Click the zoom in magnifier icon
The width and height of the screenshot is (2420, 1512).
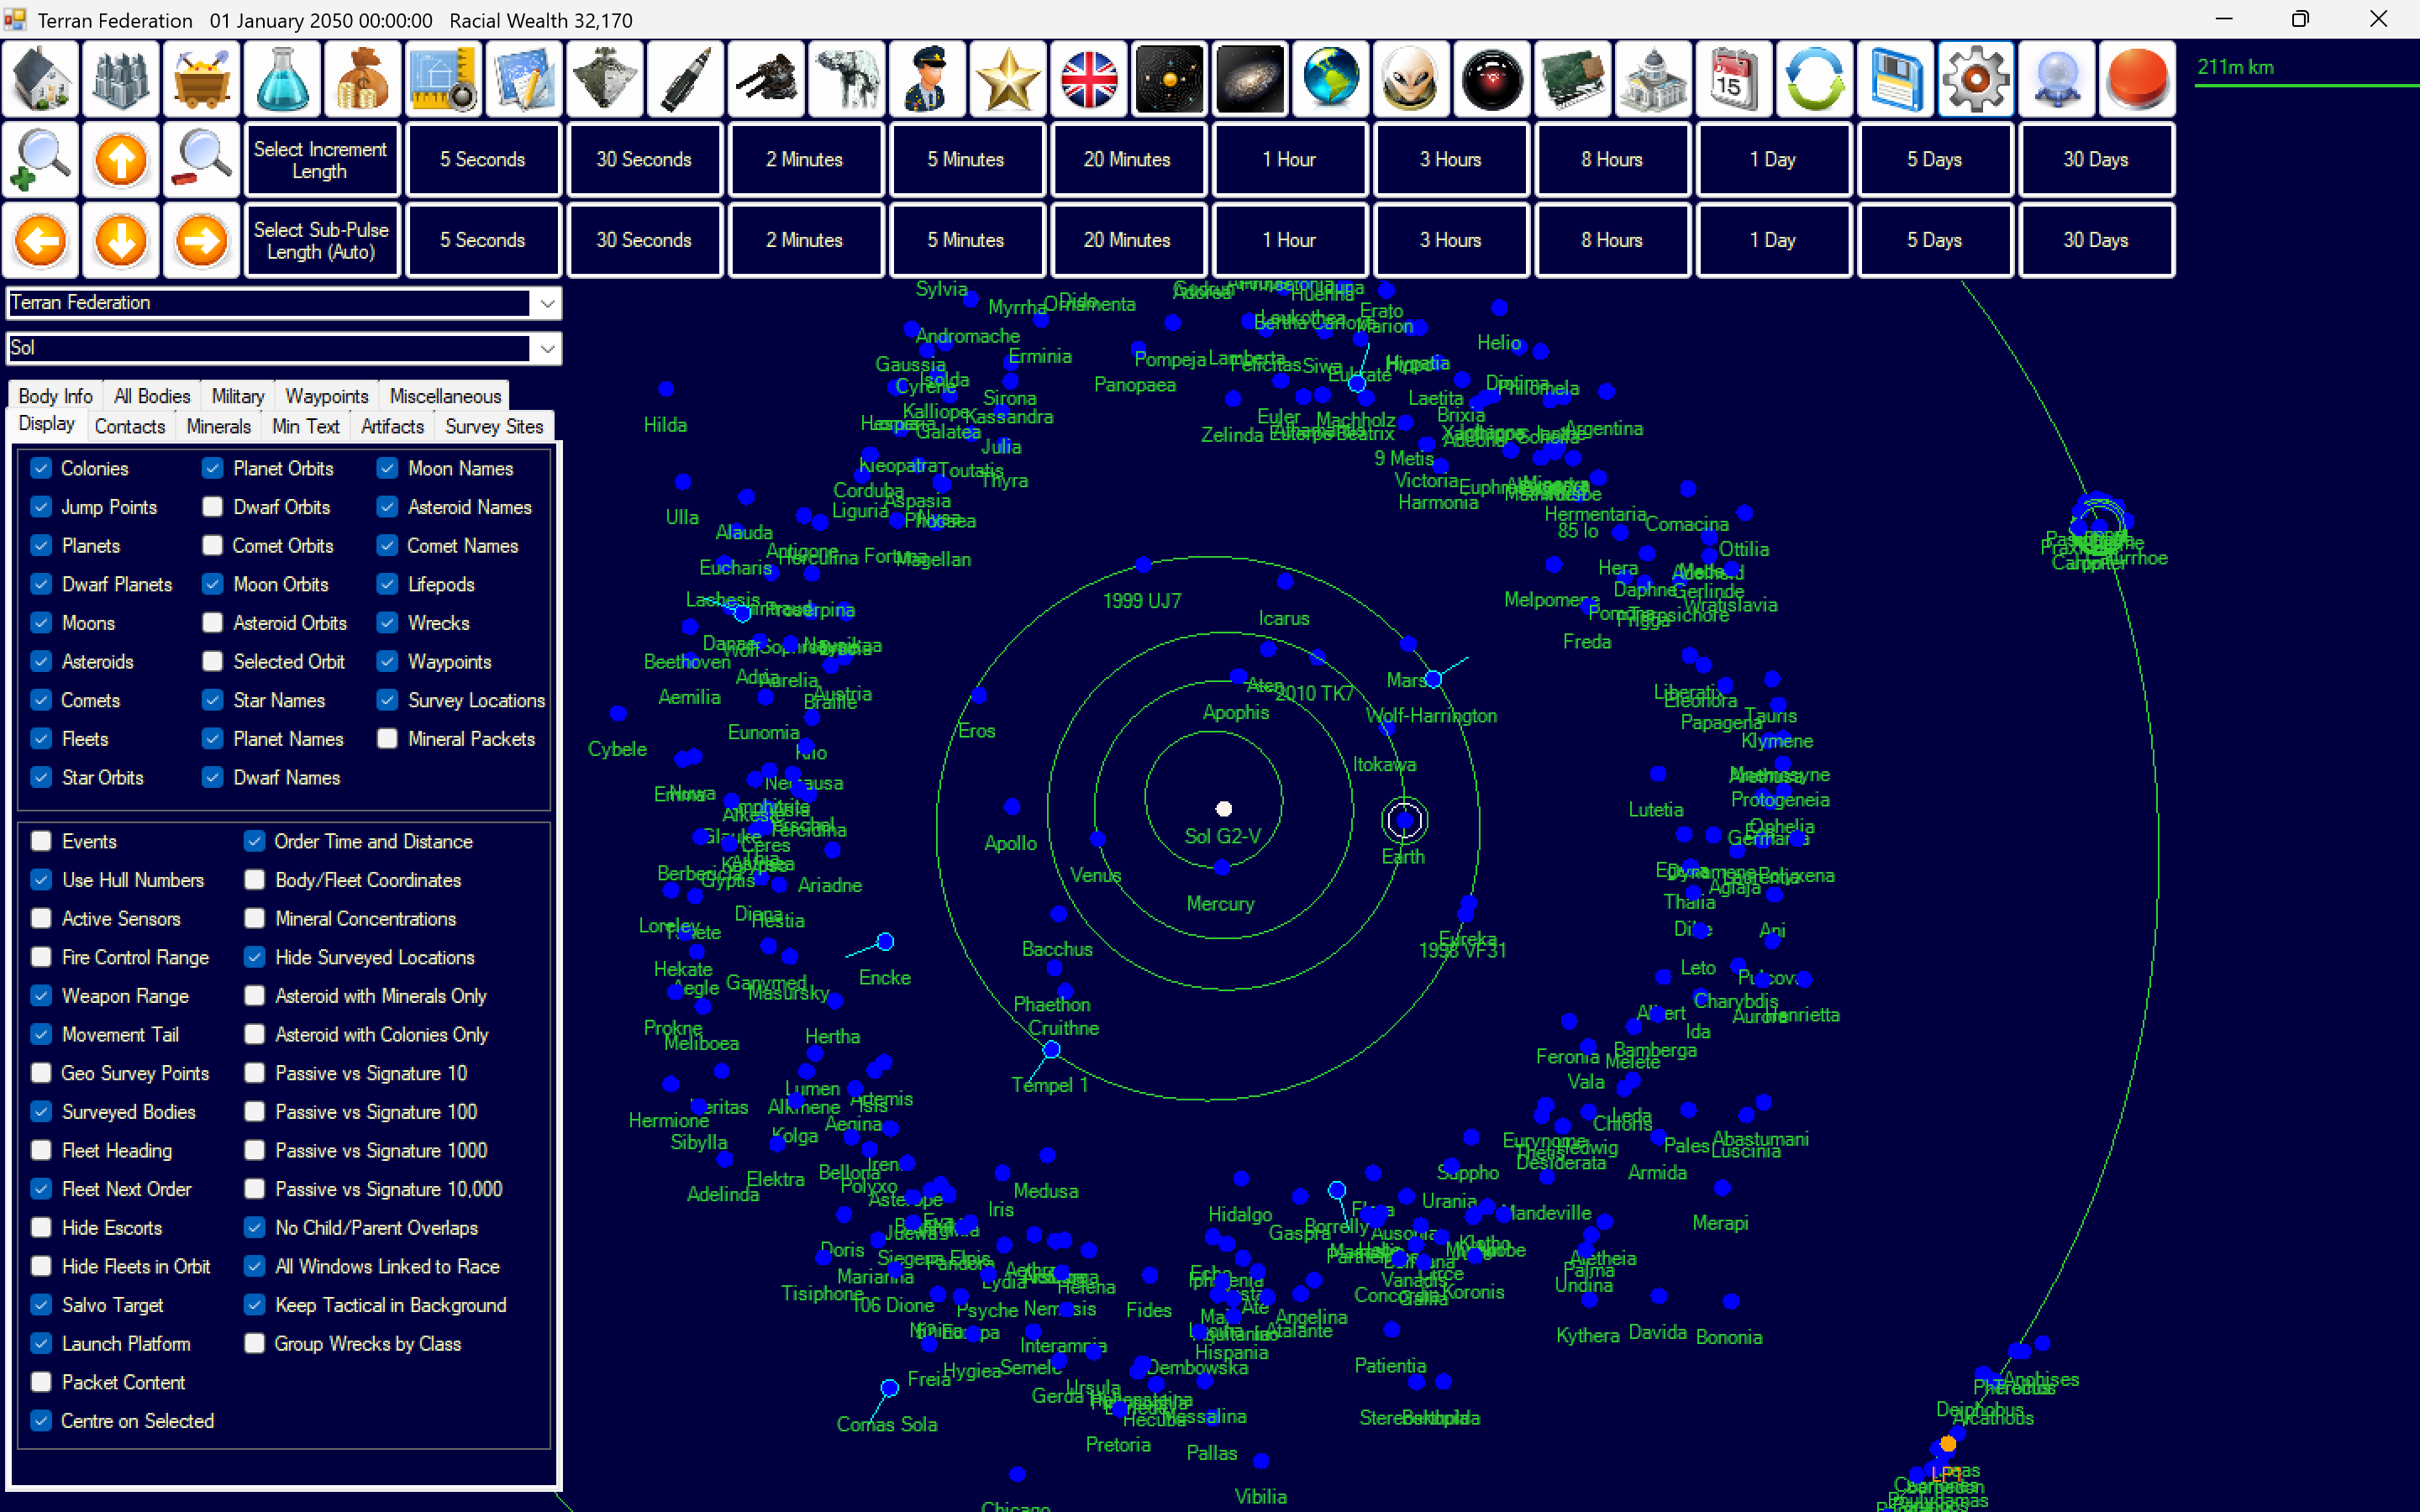click(40, 160)
